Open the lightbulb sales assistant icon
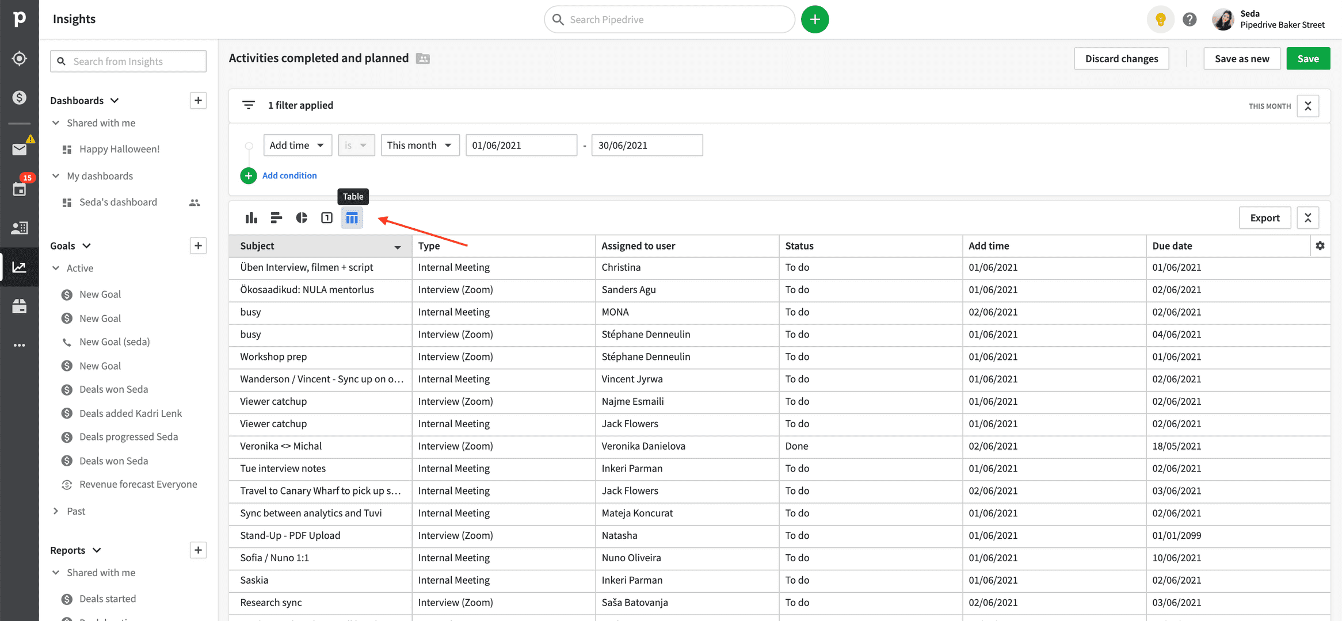This screenshot has height=621, width=1342. point(1161,20)
